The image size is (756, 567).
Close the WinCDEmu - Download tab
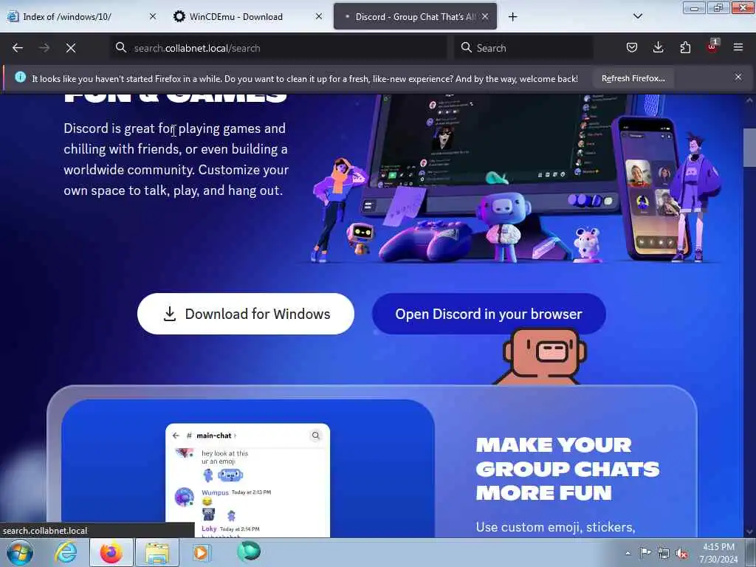click(x=319, y=16)
